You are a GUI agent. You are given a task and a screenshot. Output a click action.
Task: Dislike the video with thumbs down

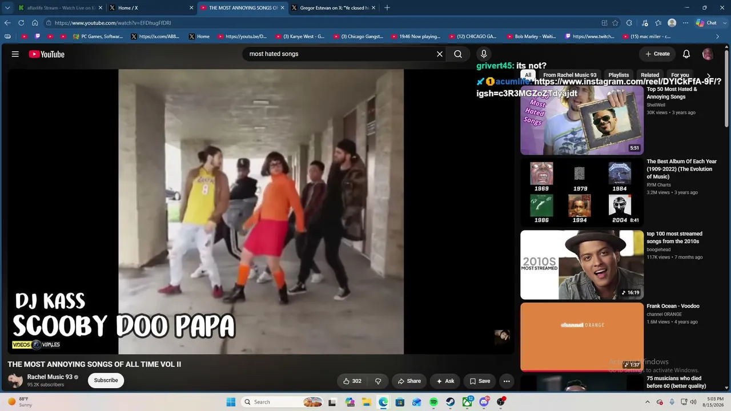pos(378,381)
